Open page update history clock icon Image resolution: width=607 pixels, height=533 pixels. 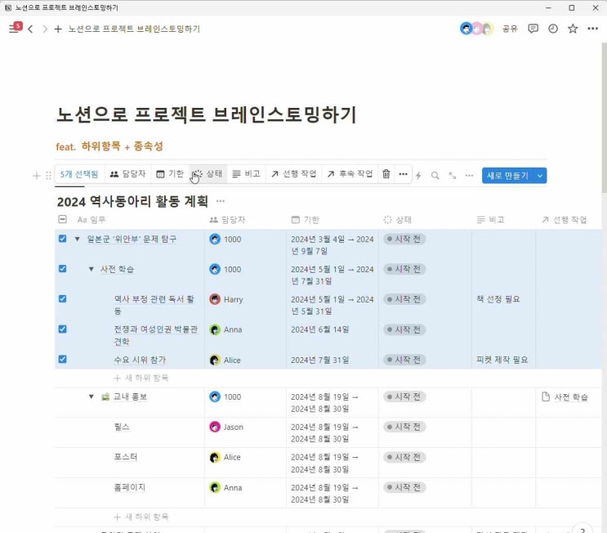(553, 29)
